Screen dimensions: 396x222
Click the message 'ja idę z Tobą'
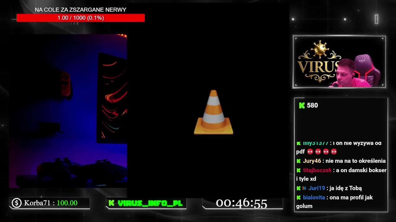(346, 188)
